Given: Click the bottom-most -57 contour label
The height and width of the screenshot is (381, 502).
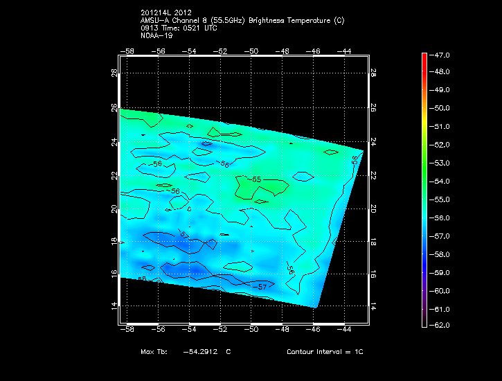Looking at the screenshot, I should point(260,286).
